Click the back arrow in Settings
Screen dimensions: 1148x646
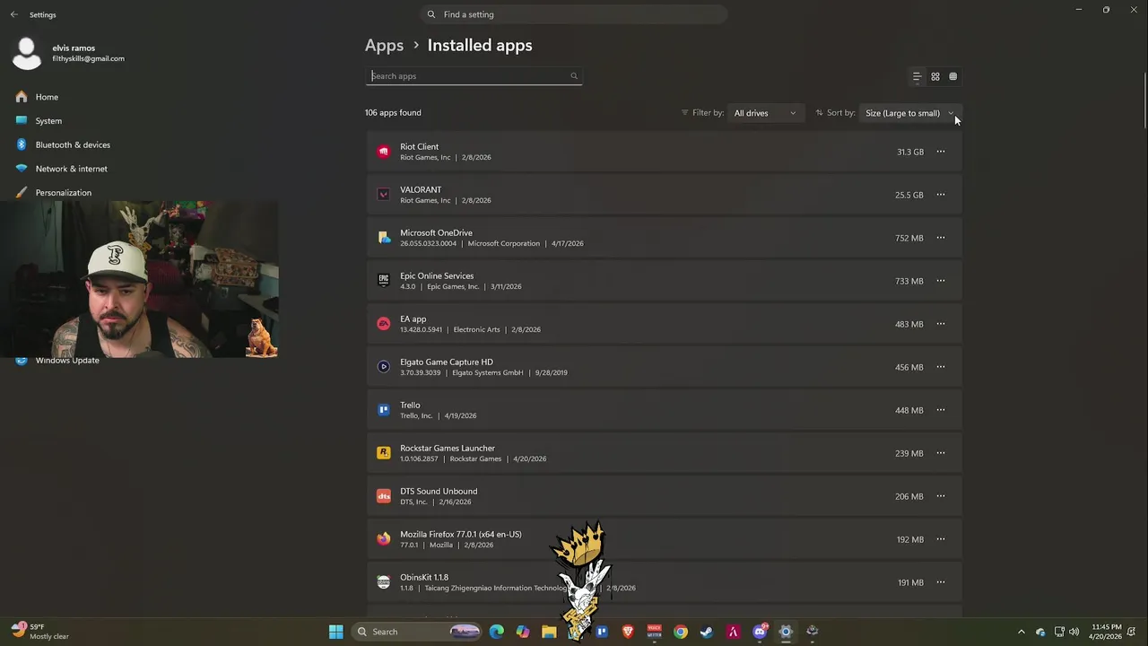tap(13, 14)
